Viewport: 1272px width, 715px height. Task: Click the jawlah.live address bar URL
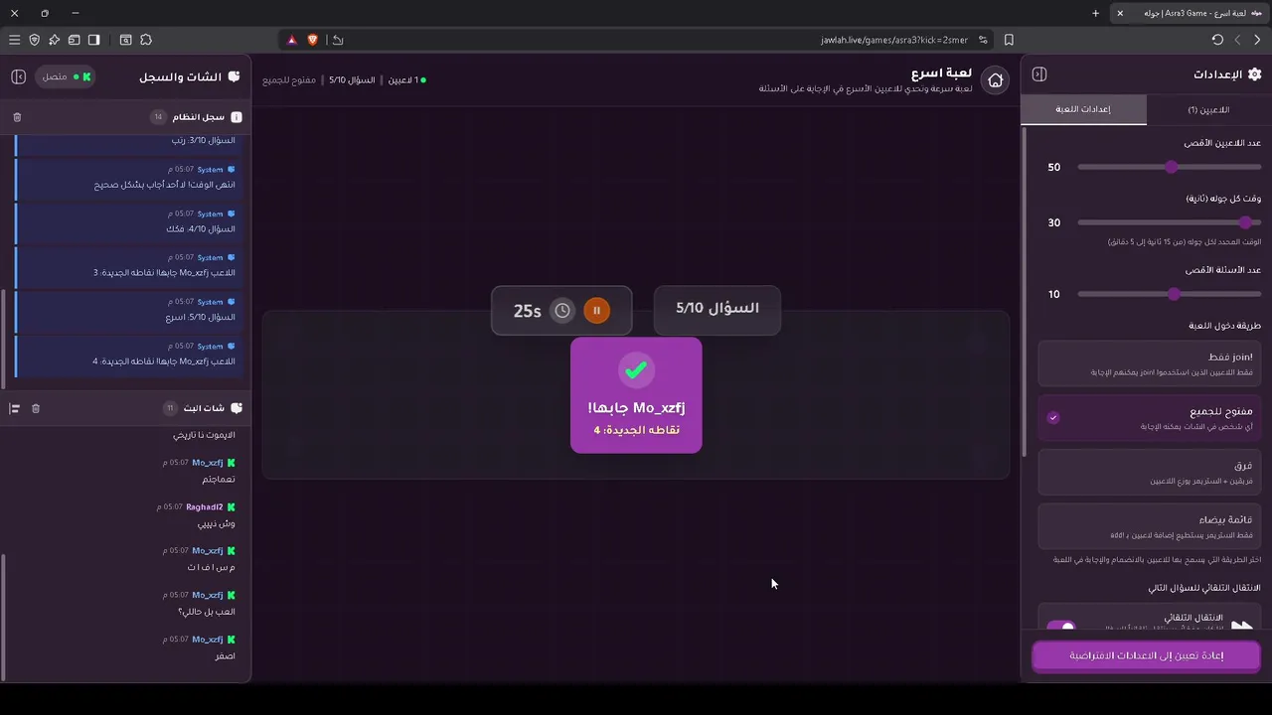pyautogui.click(x=894, y=40)
